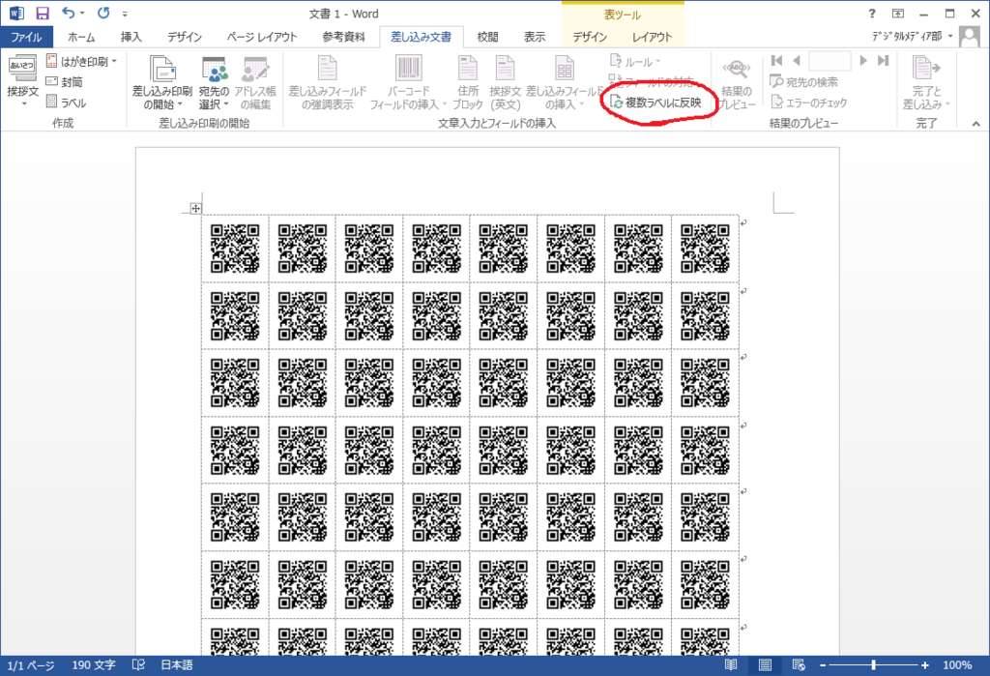Expand the はがき印刷 dropdown arrow

(114, 61)
